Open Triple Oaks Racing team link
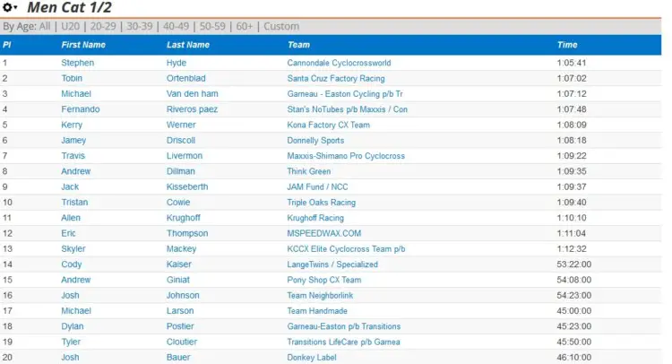The height and width of the screenshot is (364, 672). [x=321, y=202]
